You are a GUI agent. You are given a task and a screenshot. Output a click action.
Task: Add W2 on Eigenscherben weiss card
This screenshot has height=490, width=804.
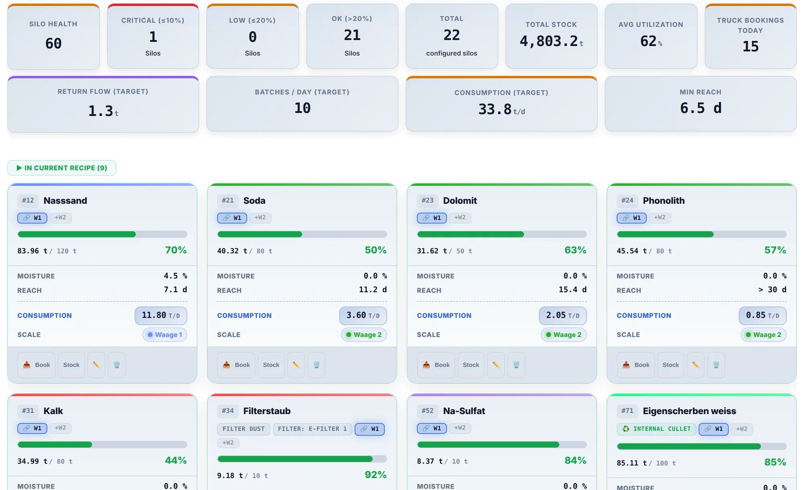point(742,429)
